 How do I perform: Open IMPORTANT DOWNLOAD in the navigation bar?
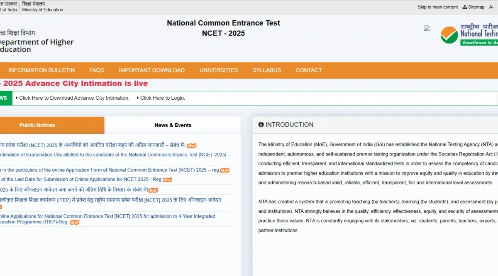[151, 70]
